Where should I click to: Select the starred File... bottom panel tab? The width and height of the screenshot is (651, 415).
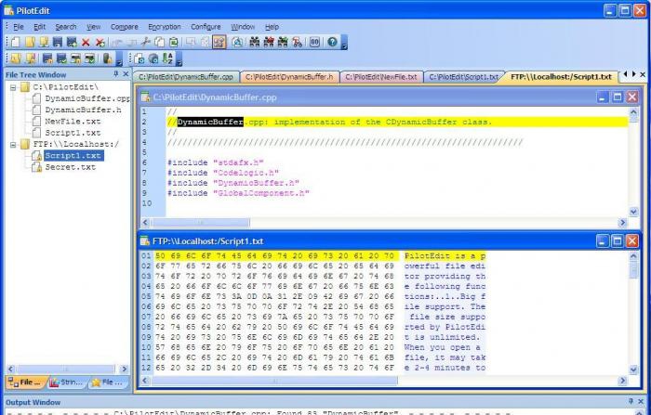click(x=108, y=383)
